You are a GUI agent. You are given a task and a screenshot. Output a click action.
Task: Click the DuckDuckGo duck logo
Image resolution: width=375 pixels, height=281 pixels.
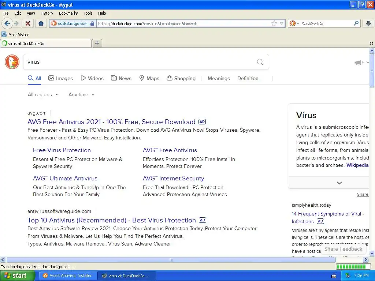point(12,62)
